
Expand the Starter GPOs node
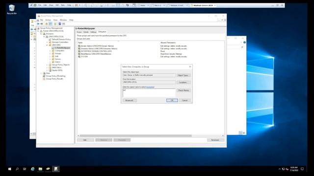pyautogui.click(x=47, y=70)
